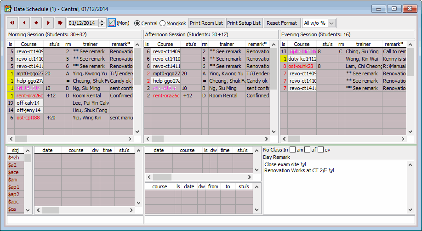Click Evening Session remark* column header
Viewport: 422px width, 231px height.
coord(394,44)
